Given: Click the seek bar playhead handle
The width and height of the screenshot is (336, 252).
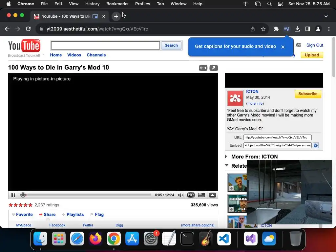Looking at the screenshot, I should (x=23, y=195).
